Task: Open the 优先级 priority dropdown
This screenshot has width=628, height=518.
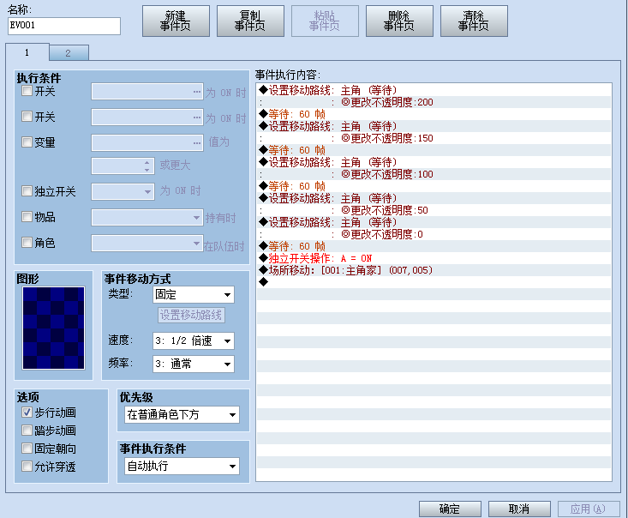Action: [x=182, y=414]
